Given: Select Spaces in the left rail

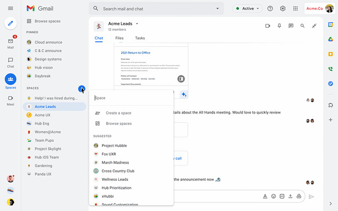Looking at the screenshot, I should [11, 82].
